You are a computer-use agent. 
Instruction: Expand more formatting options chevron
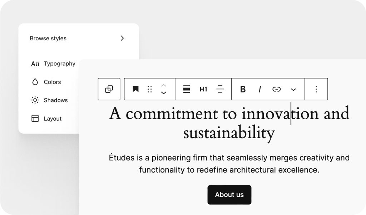pos(293,90)
